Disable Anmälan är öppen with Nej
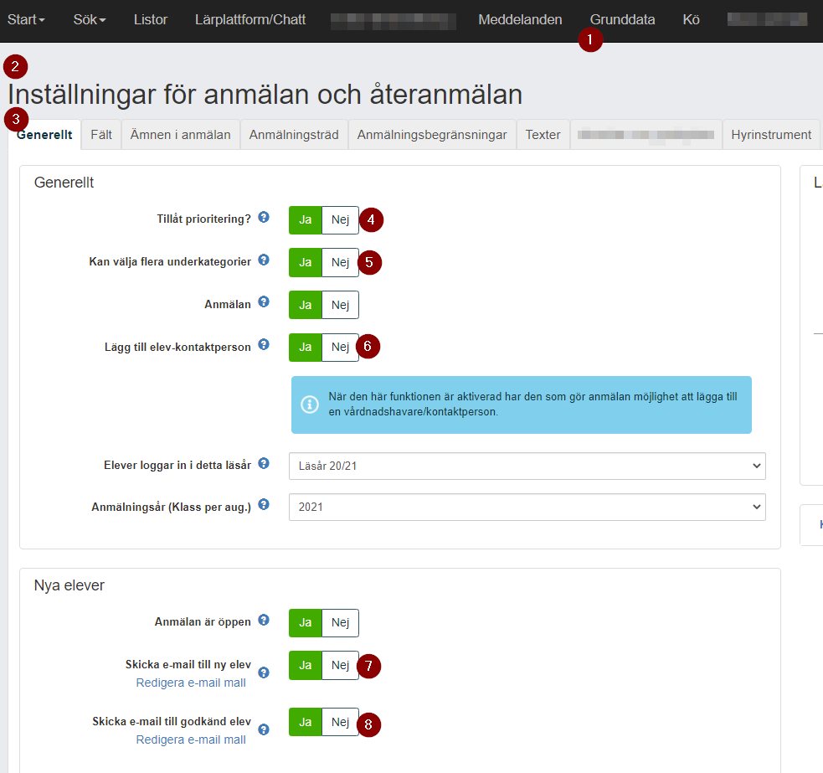Image resolution: width=823 pixels, height=773 pixels. coord(340,623)
